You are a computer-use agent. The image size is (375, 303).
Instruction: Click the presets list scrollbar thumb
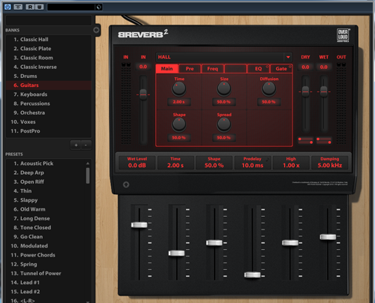coord(88,175)
